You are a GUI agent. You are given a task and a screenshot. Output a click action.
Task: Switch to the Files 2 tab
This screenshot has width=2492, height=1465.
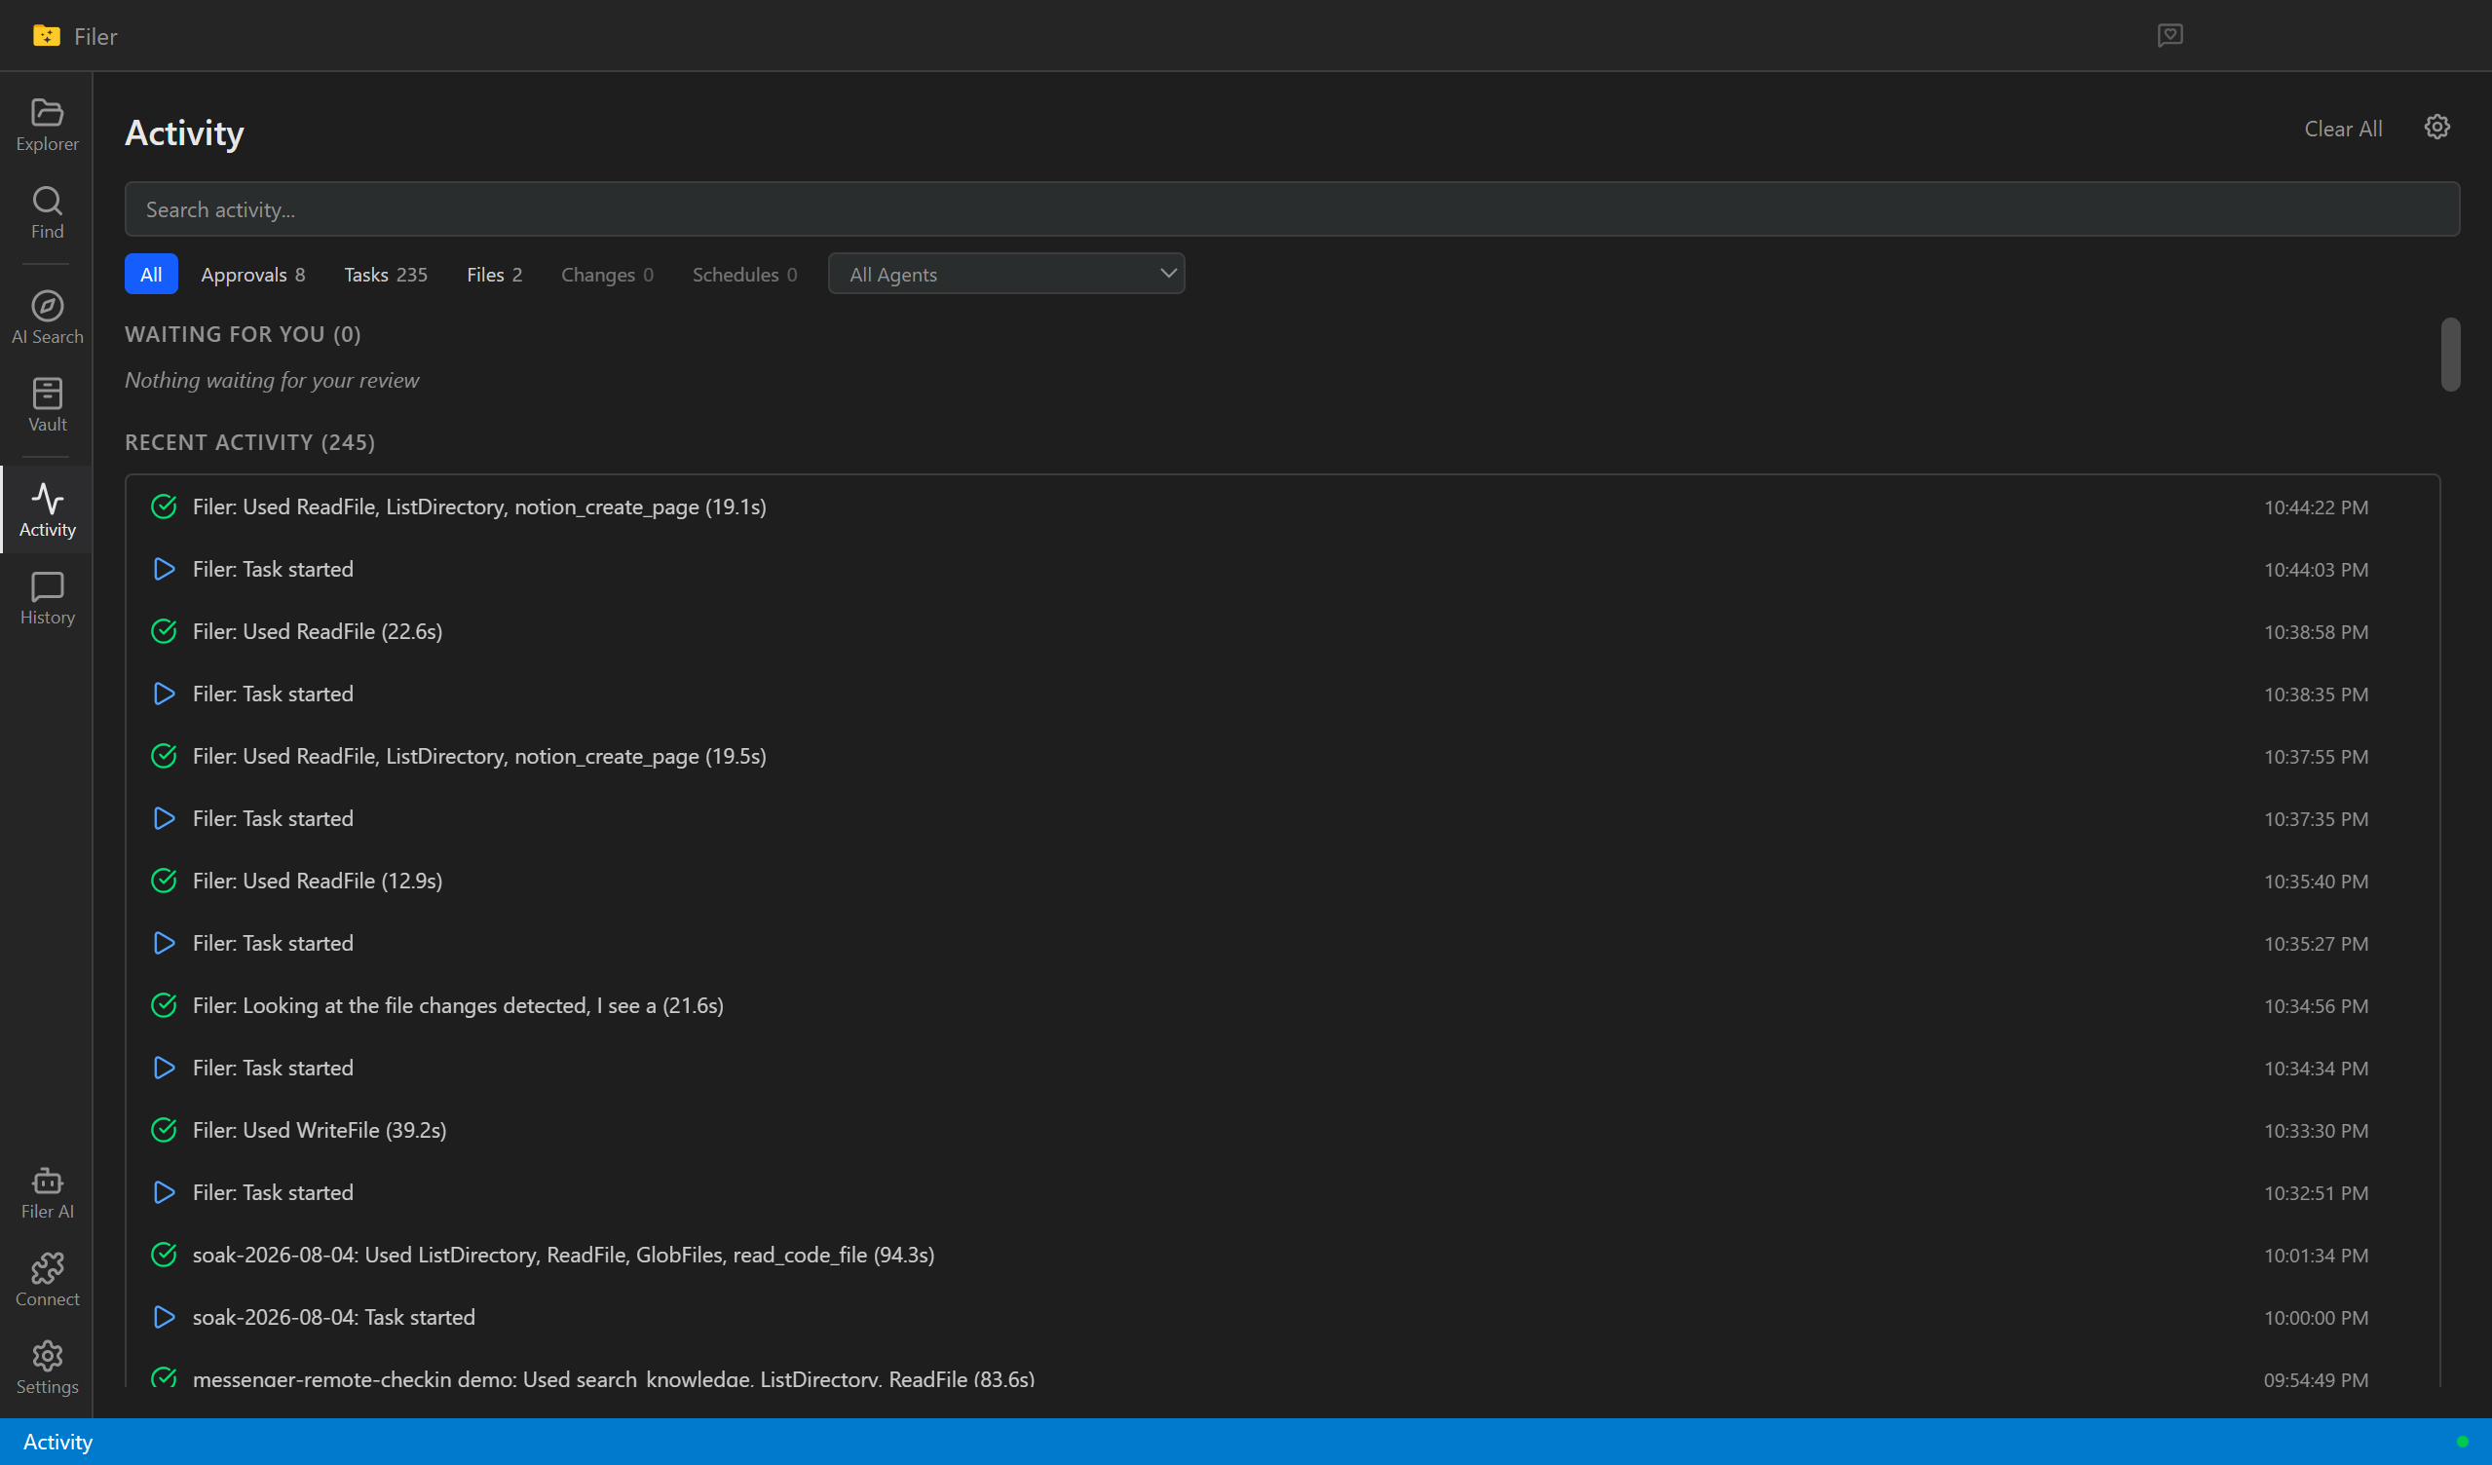[495, 274]
